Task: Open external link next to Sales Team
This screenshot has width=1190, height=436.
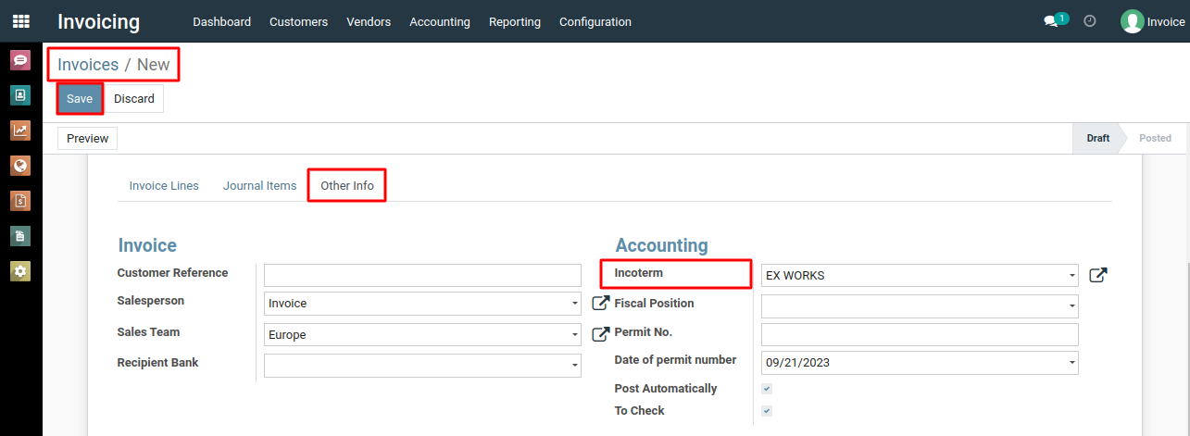Action: click(x=600, y=333)
